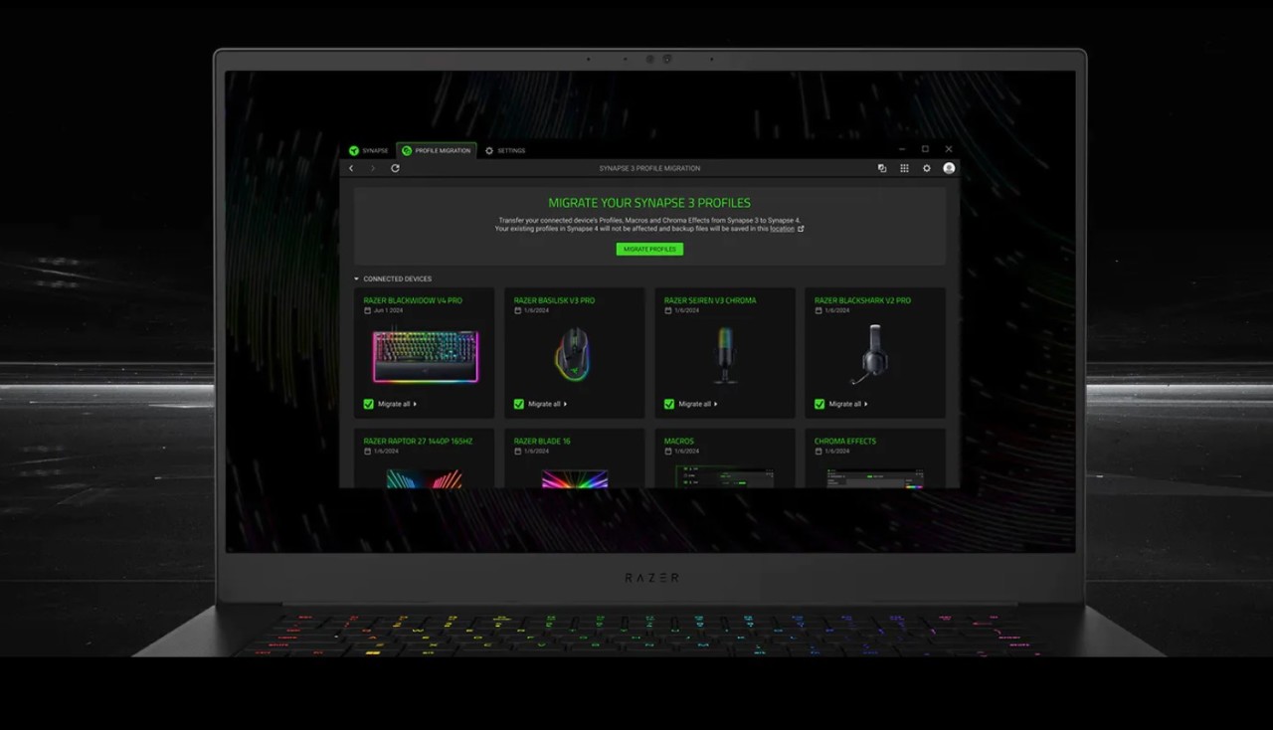The image size is (1273, 730).
Task: Click the Synapse 3 Profile Migration page title
Action: point(649,168)
